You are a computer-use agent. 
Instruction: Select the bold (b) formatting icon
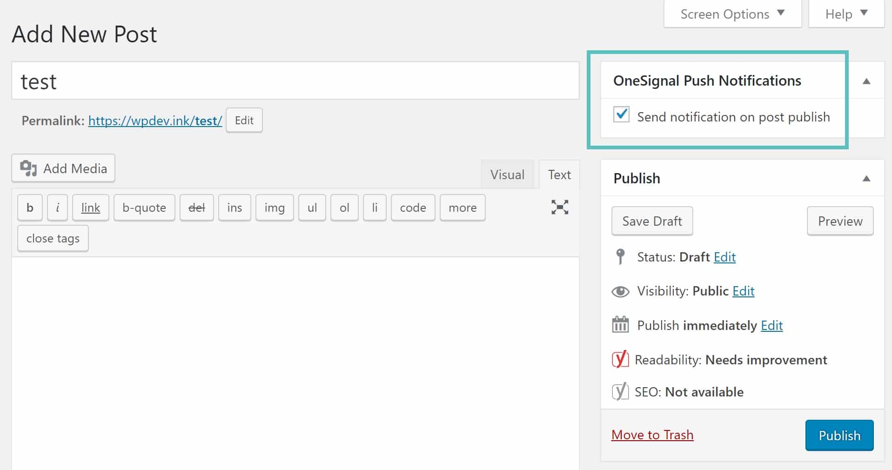(x=29, y=208)
